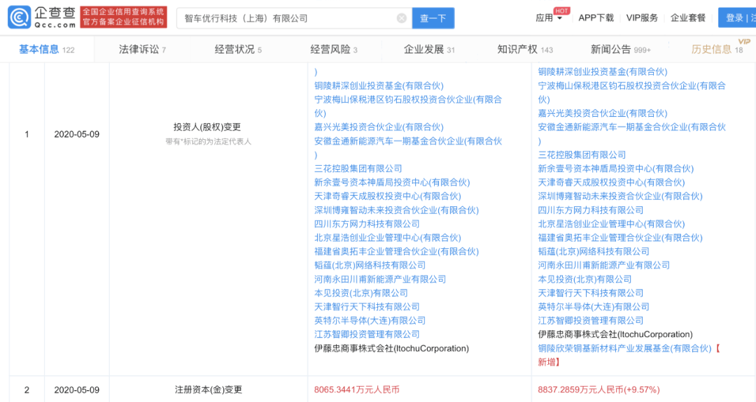This screenshot has width=756, height=402.
Task: Open 天津奇睿天成股权投资中心 in the before-change column
Action: [x=388, y=196]
